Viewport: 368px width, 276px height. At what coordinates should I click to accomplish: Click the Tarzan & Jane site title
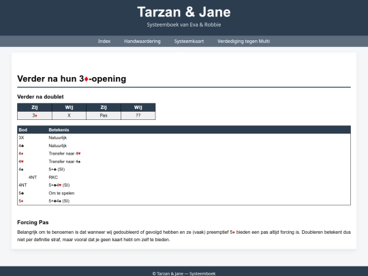[x=184, y=12]
